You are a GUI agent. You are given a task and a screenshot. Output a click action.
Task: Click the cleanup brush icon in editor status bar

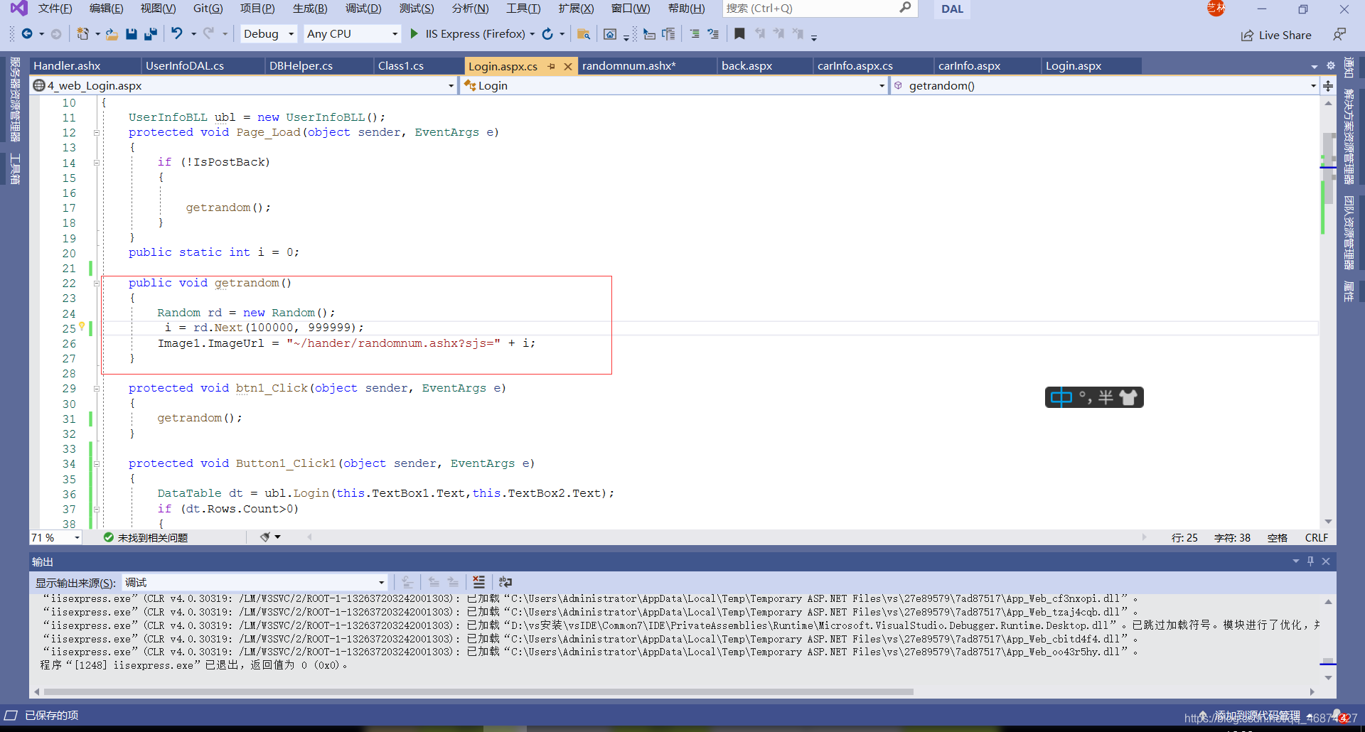[265, 537]
